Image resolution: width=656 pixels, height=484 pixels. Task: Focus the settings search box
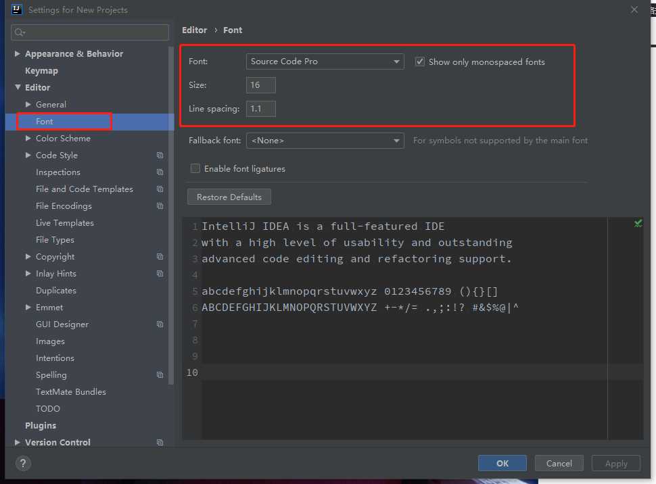click(x=90, y=32)
